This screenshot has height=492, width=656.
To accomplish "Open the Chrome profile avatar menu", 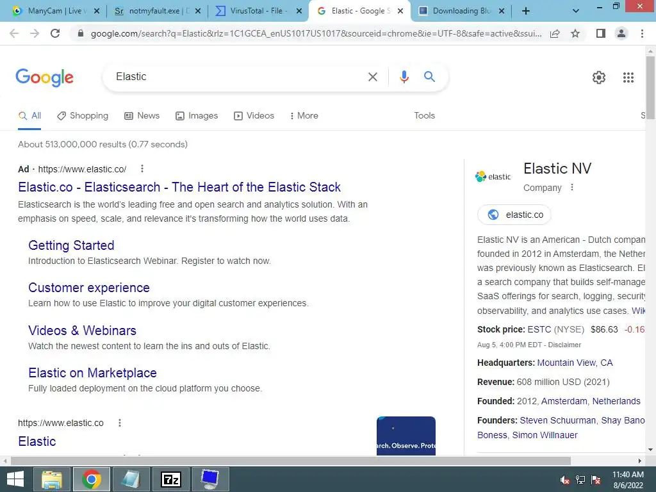I will tap(621, 33).
